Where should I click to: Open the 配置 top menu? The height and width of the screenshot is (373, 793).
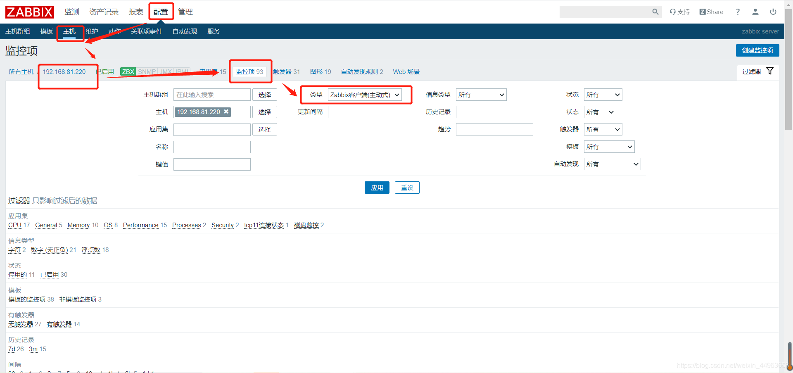click(161, 12)
